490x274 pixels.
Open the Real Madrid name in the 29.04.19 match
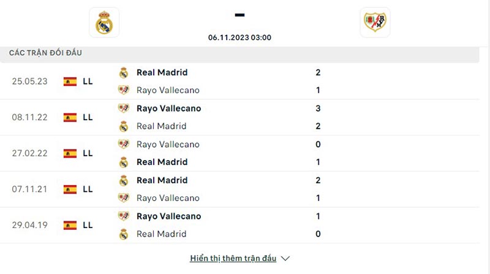click(161, 234)
